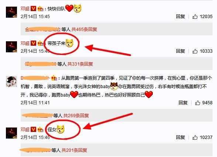
Task: Expand the 共465条回复 reply thread
Action: [84, 29]
